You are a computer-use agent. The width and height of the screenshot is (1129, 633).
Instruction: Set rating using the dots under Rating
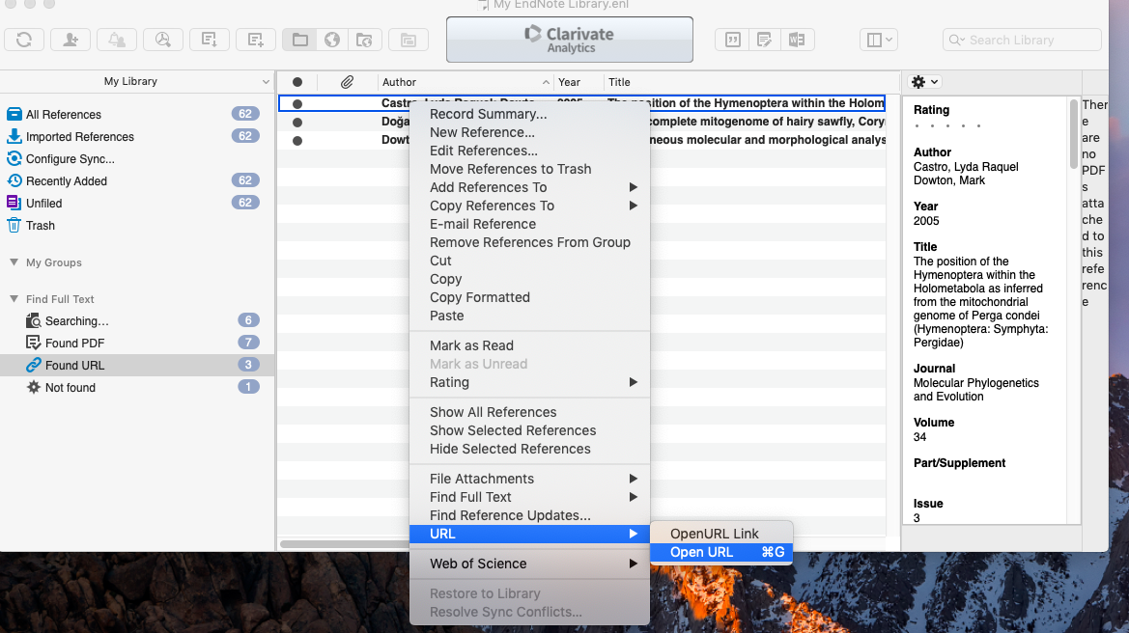(x=946, y=125)
